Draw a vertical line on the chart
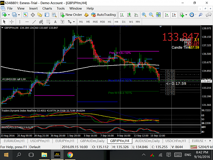The height and width of the screenshot is (160, 213). (20, 22)
